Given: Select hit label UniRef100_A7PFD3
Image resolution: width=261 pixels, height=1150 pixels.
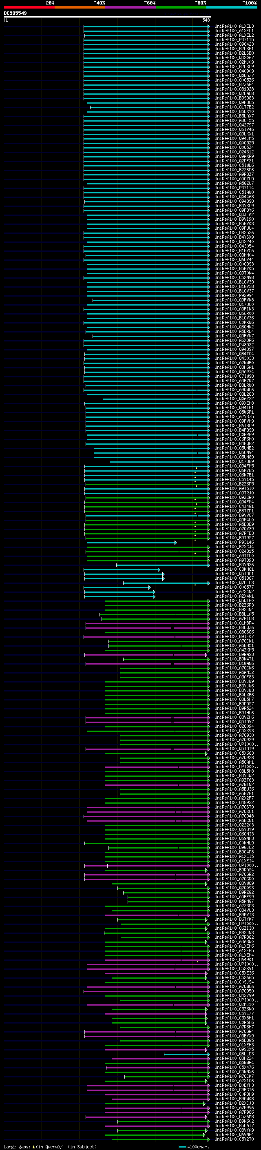Looking at the screenshot, I should point(234,534).
